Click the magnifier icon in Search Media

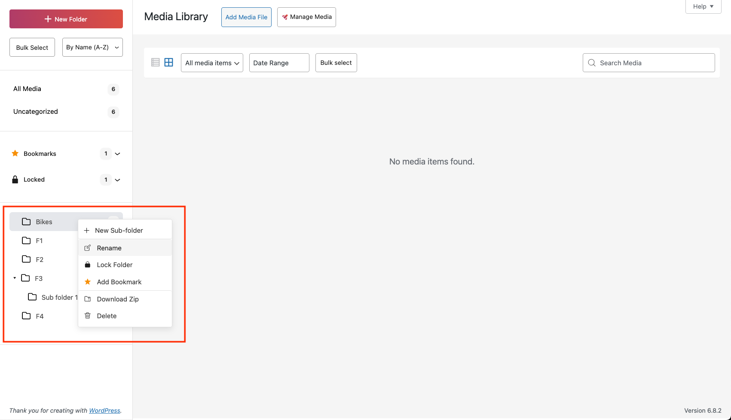click(x=592, y=63)
